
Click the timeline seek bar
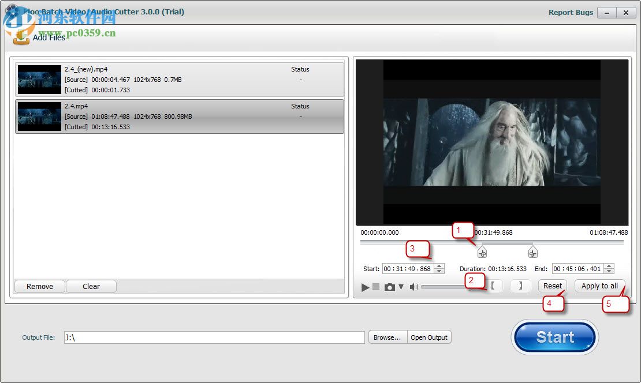492,242
